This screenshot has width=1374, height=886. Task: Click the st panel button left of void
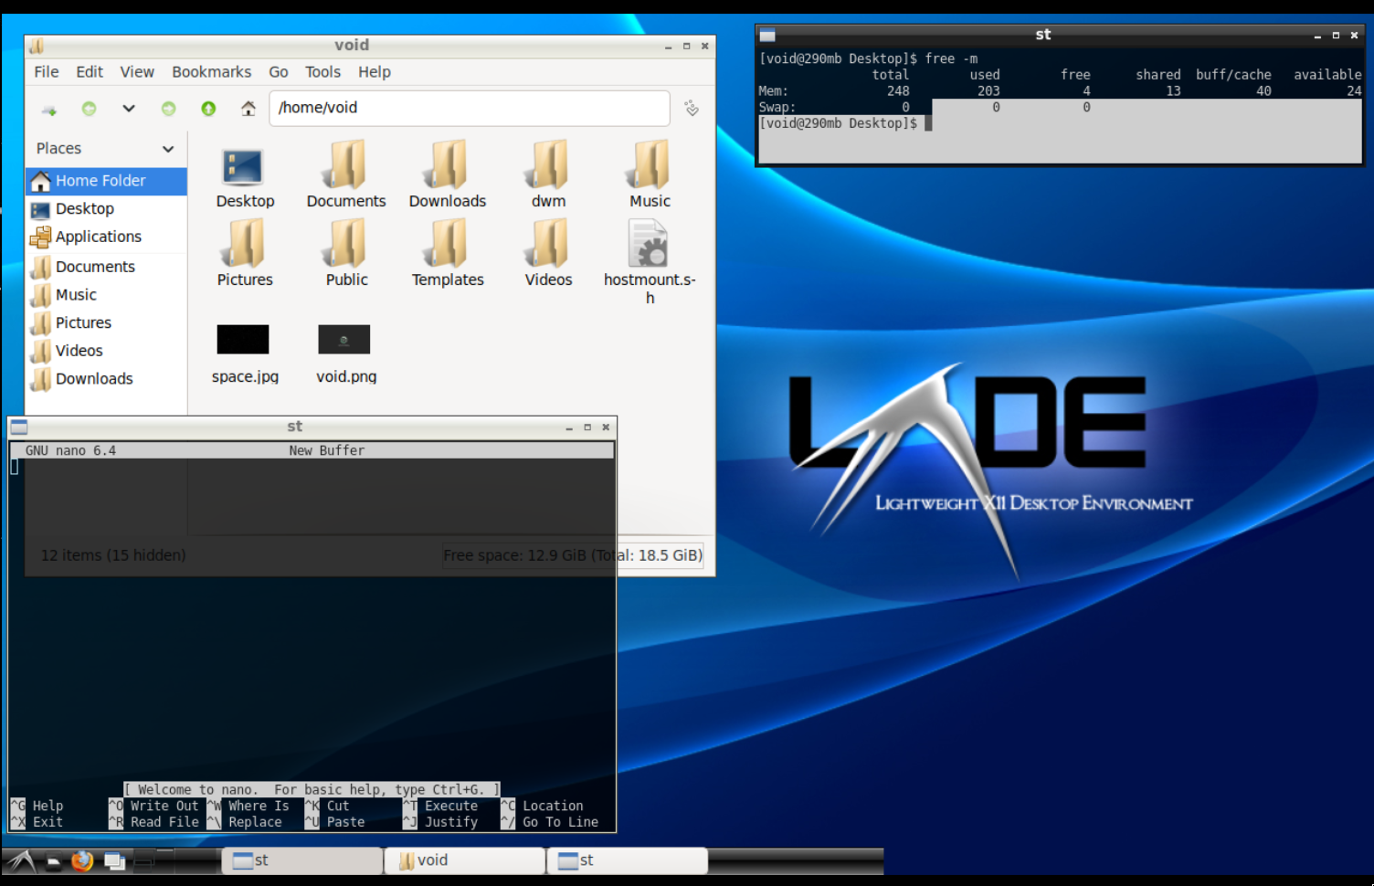pyautogui.click(x=302, y=860)
